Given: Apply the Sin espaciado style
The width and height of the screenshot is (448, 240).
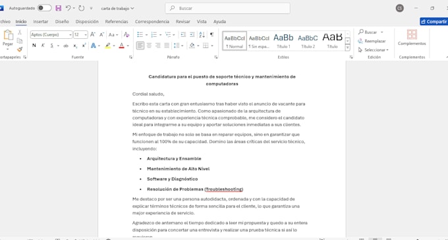Looking at the screenshot, I should (x=259, y=41).
